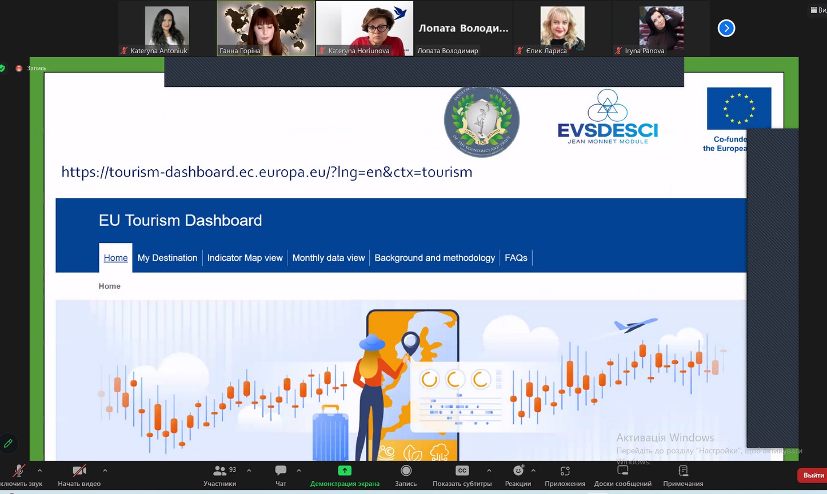Start video with camera icon
The height and width of the screenshot is (494, 827).
click(x=79, y=471)
